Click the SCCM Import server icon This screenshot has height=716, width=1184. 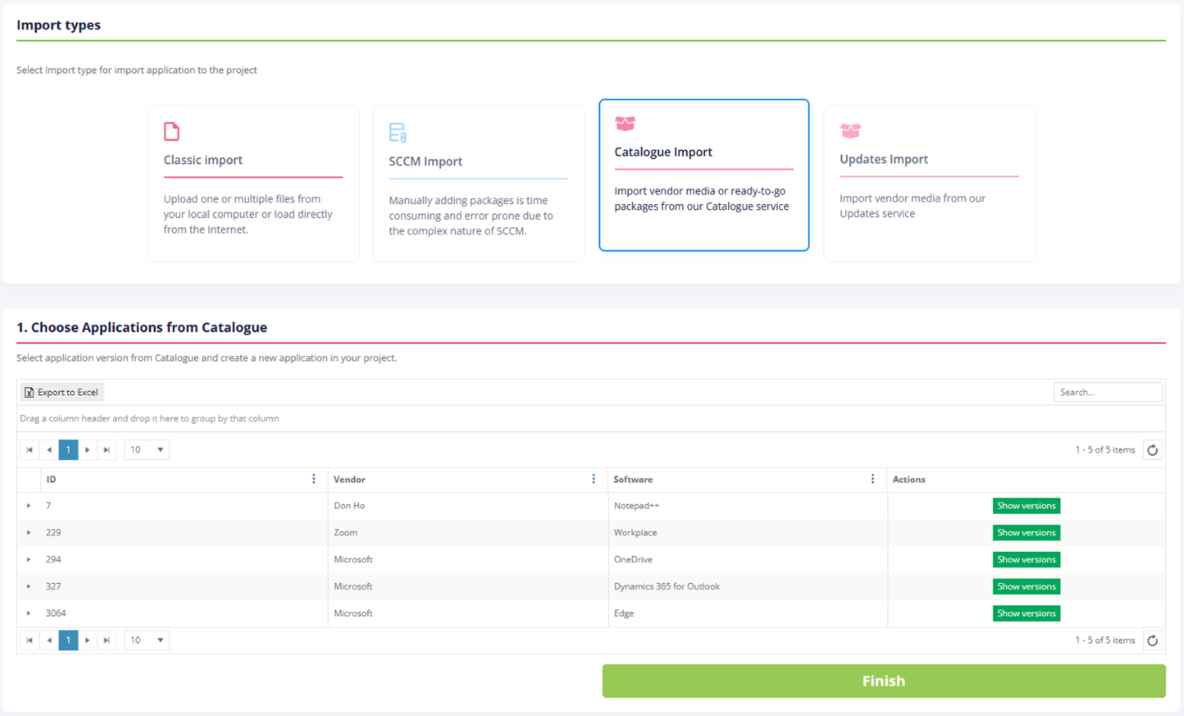click(397, 132)
